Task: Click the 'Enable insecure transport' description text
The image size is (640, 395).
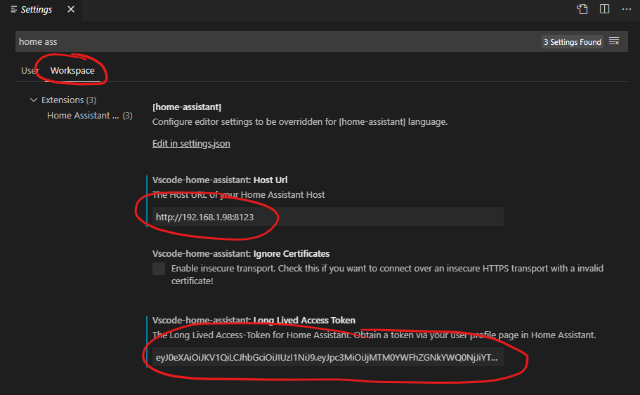Action: [387, 274]
